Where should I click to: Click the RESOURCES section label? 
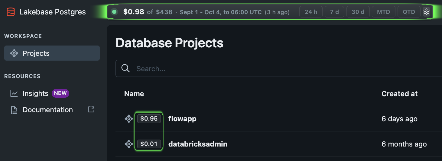(x=22, y=76)
